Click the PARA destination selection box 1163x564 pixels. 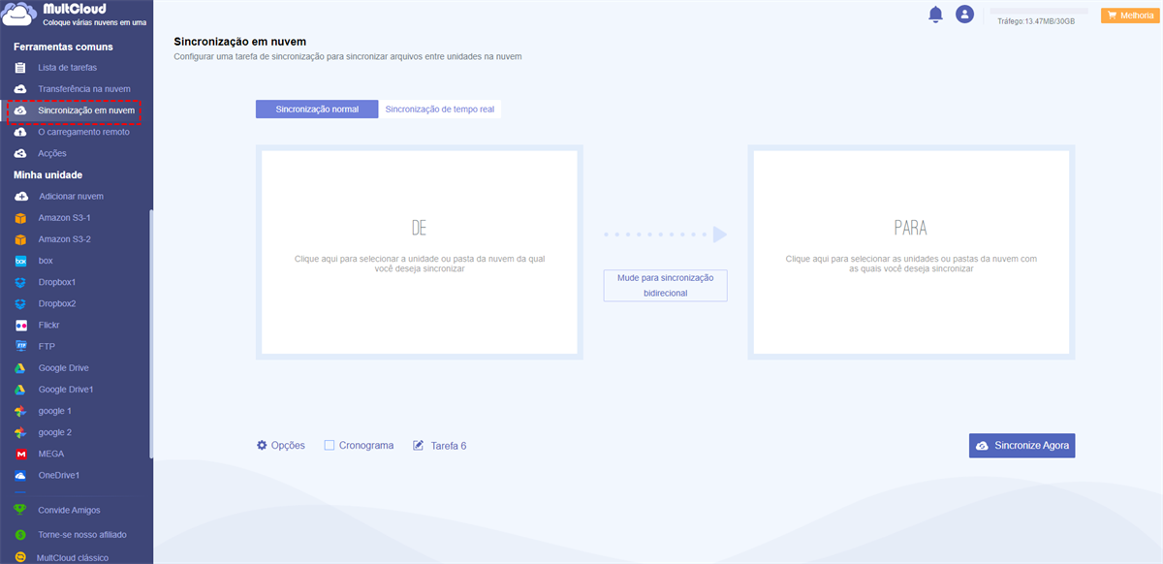911,252
